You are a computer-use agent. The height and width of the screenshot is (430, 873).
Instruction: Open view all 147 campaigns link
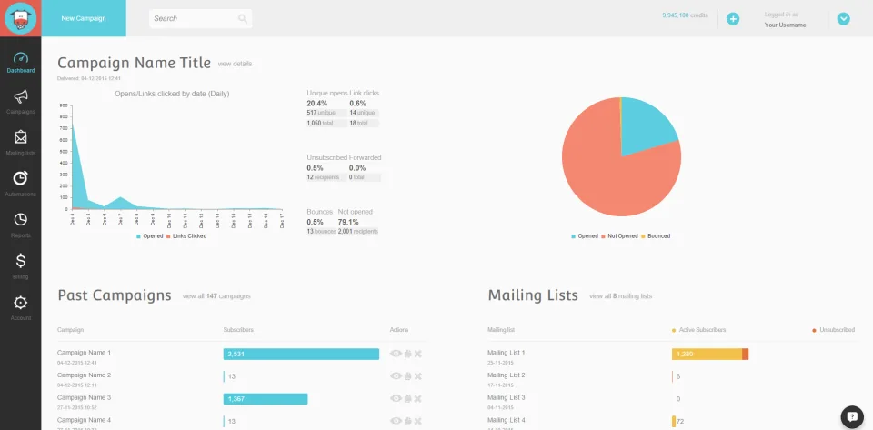tap(216, 296)
